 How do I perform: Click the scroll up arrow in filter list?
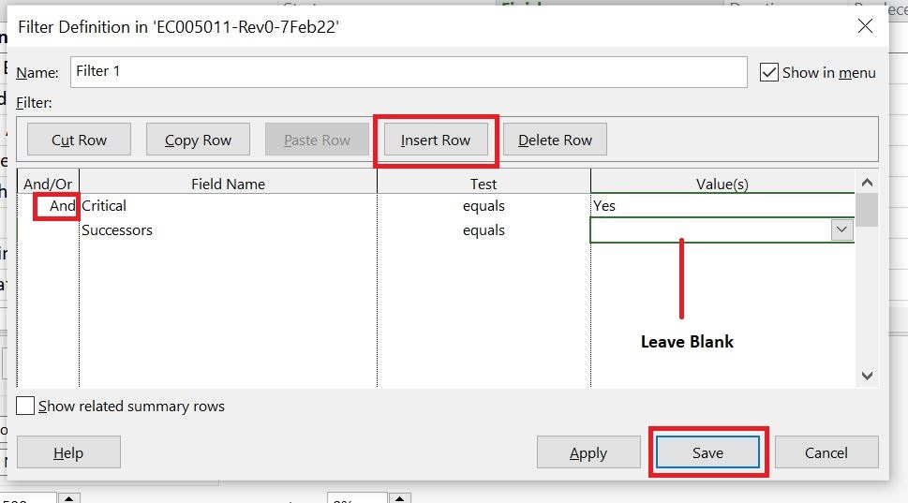coord(867,183)
